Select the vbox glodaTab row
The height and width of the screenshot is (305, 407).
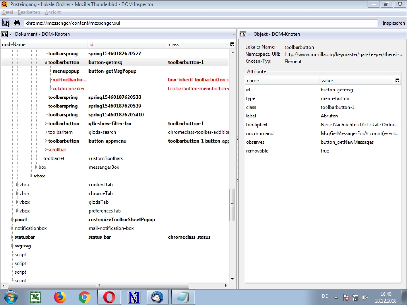(x=115, y=202)
